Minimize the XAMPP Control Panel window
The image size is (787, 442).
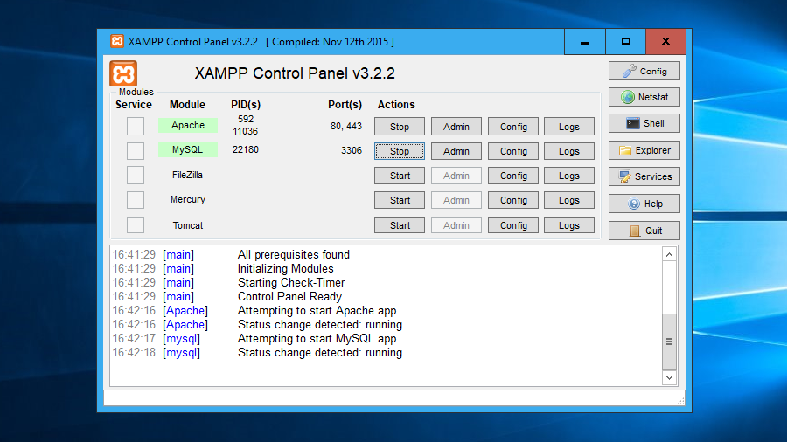coord(585,42)
